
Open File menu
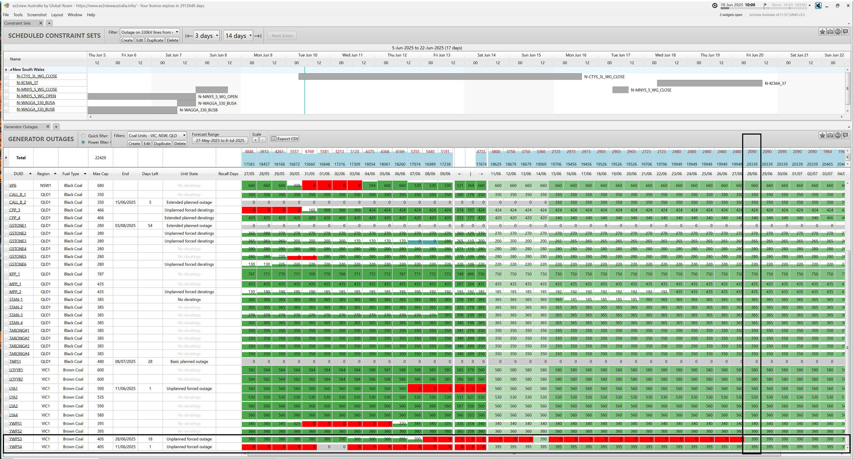tap(6, 15)
